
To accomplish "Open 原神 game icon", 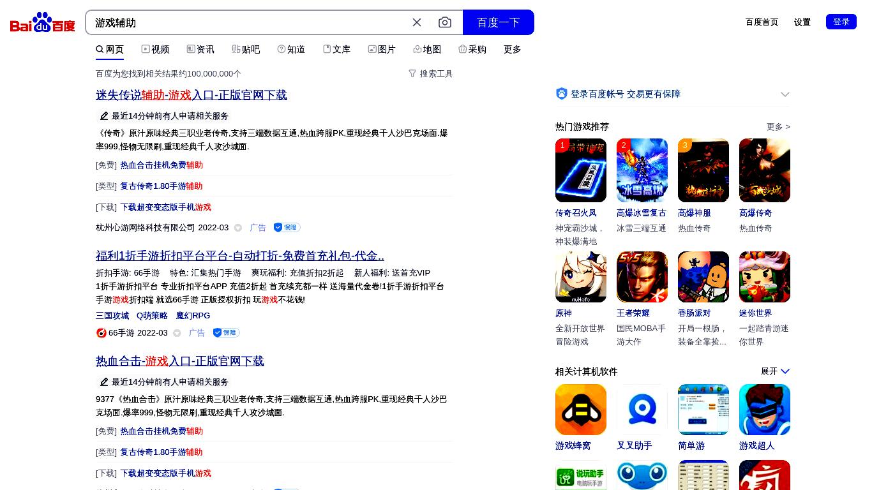I will click(x=581, y=277).
